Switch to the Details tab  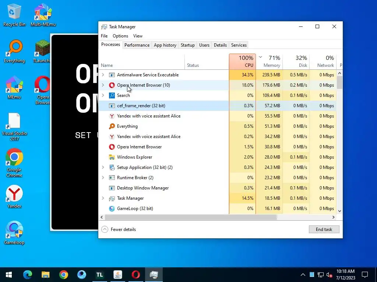tap(220, 45)
